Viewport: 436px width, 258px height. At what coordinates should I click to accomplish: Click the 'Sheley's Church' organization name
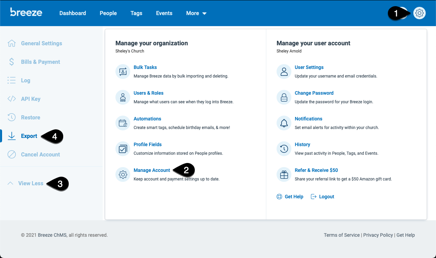pos(130,51)
